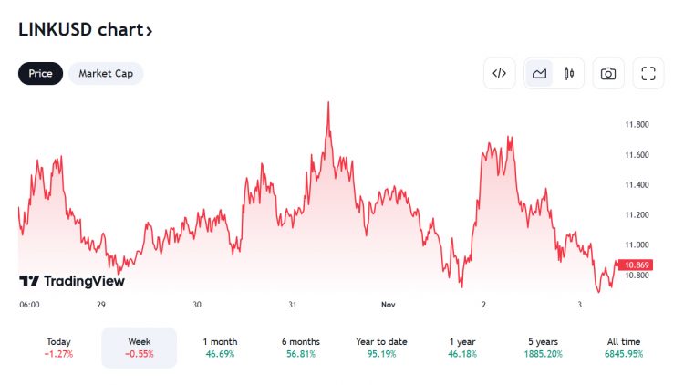Choose the 1 month range

click(x=220, y=348)
